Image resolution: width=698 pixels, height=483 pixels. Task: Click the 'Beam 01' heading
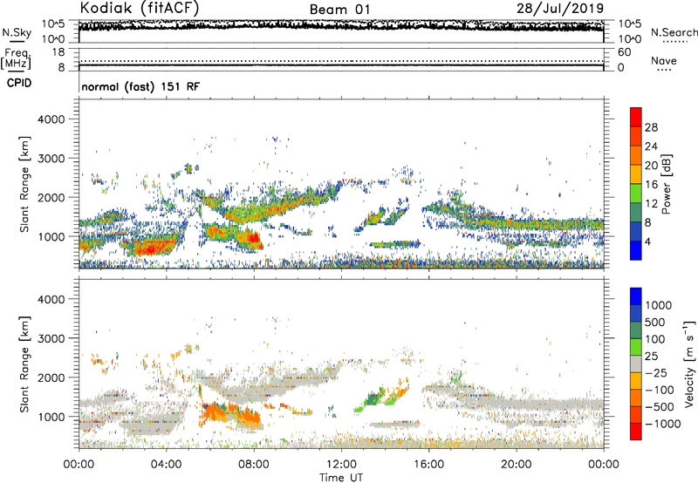pyautogui.click(x=339, y=10)
